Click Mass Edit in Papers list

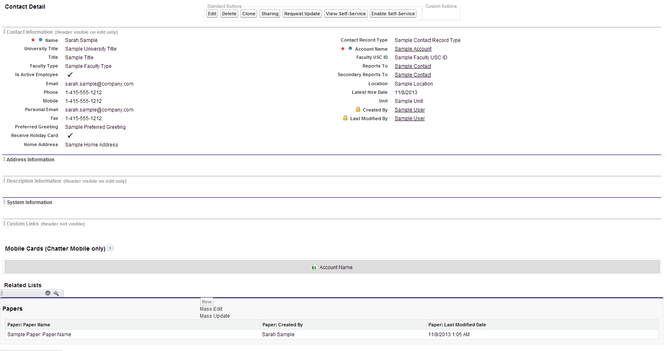211,309
